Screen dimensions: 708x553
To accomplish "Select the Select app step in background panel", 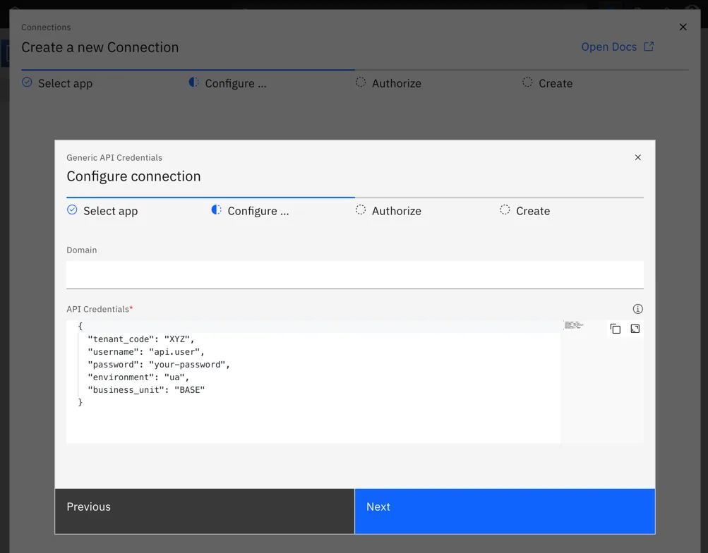I will (57, 83).
